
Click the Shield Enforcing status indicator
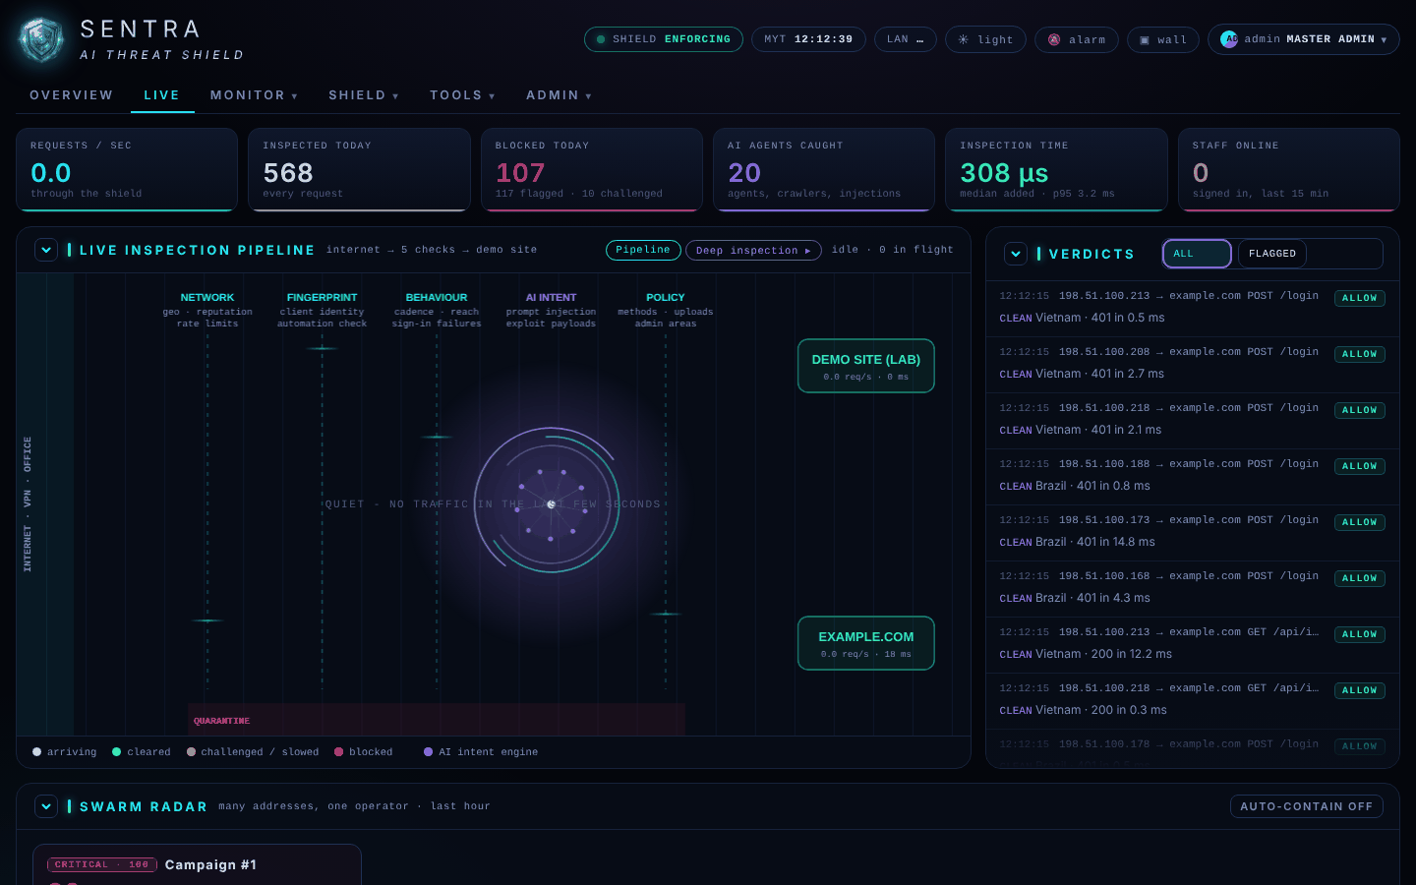pyautogui.click(x=663, y=39)
